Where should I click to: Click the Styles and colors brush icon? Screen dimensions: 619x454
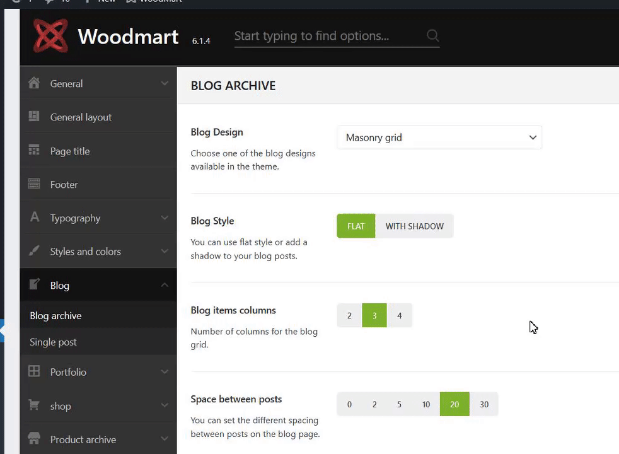(34, 251)
